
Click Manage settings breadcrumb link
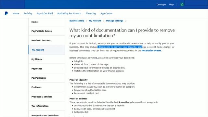coord(115,21)
